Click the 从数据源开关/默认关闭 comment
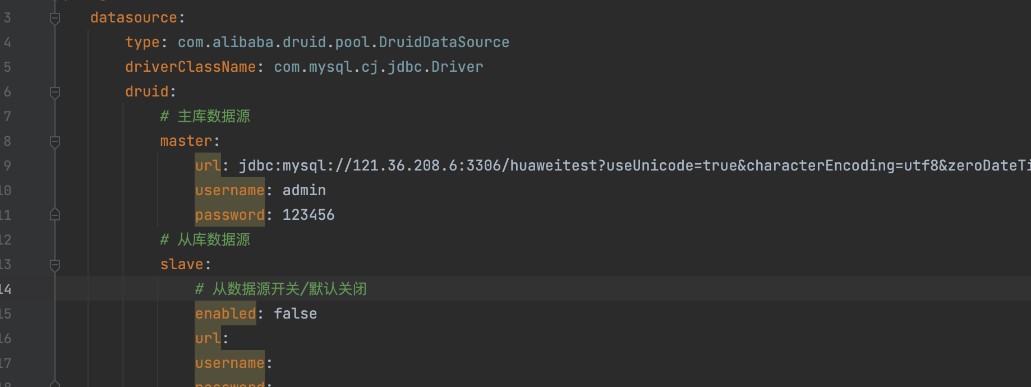Image resolution: width=1031 pixels, height=387 pixels. coord(281,289)
